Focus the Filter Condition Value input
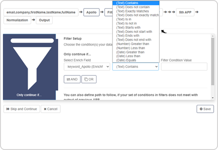Image resolution: width=218 pixels, height=150 pixels. pos(184,67)
